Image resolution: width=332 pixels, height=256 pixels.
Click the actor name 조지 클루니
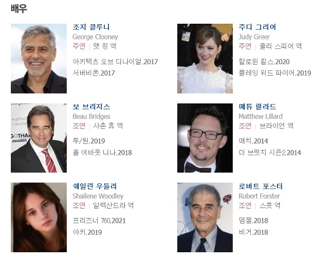click(x=91, y=27)
